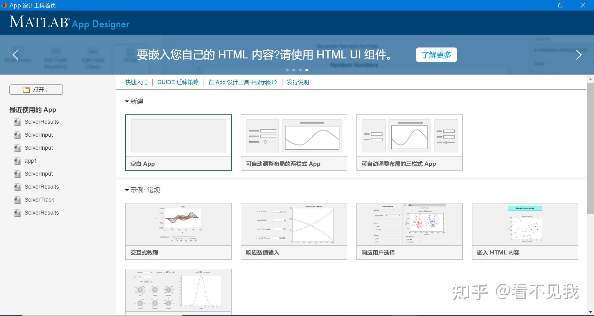Open the first SolverInput recent app
The image size is (594, 316).
(38, 135)
